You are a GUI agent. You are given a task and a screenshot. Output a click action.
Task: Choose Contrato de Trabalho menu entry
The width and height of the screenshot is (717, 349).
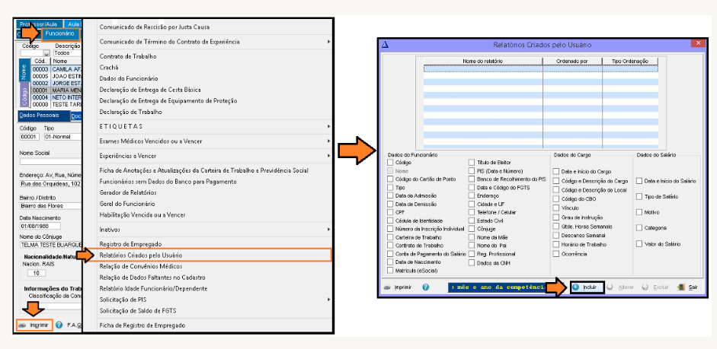coord(128,56)
